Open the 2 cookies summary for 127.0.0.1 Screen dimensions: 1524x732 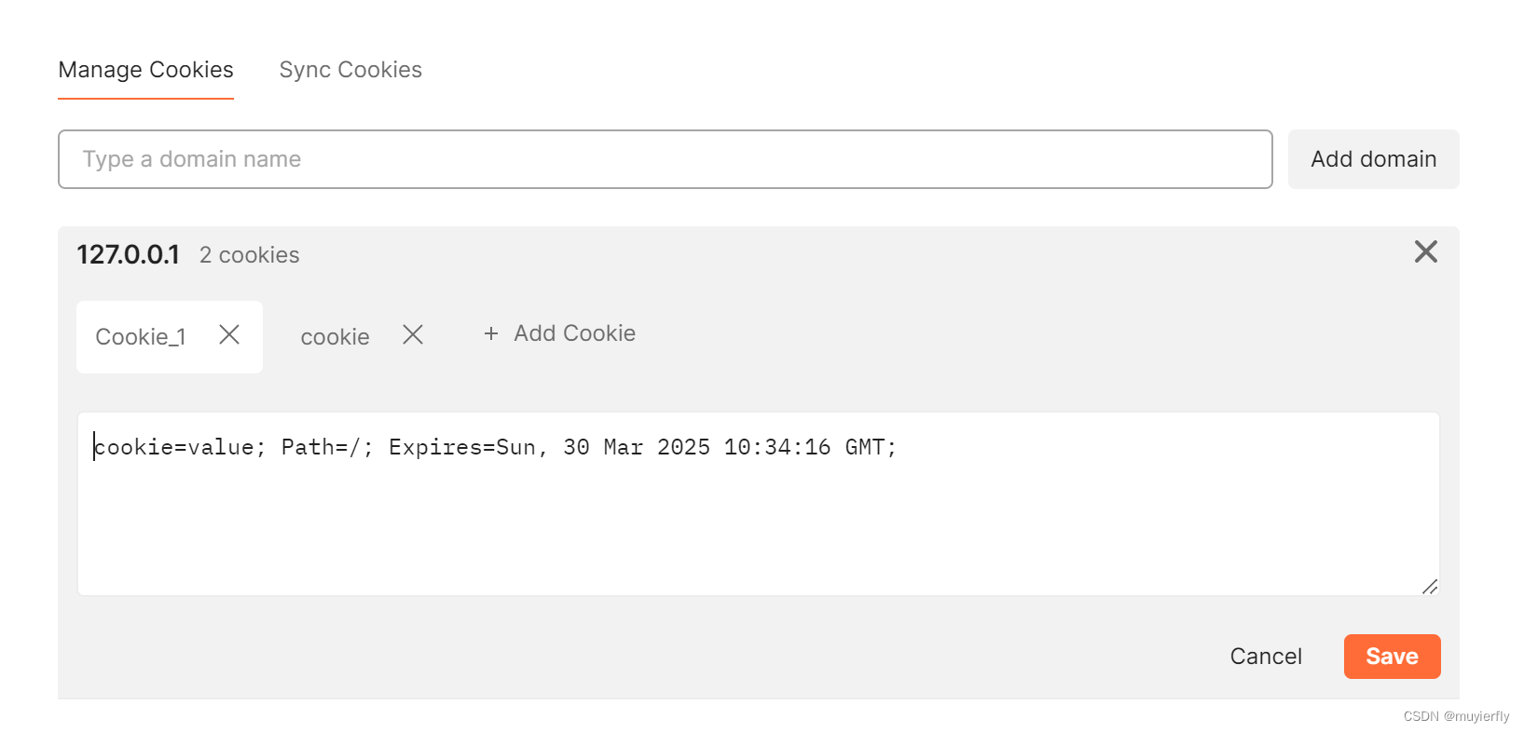249,254
